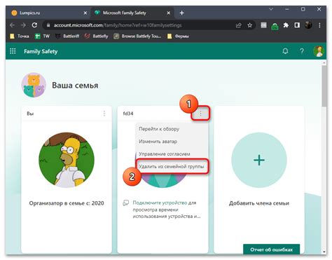
Task: Click the Отчет об ошибках button
Action: (x=271, y=249)
